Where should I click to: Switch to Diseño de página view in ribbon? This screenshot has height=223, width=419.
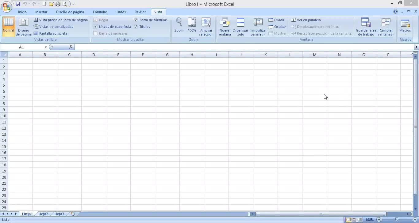(x=24, y=27)
